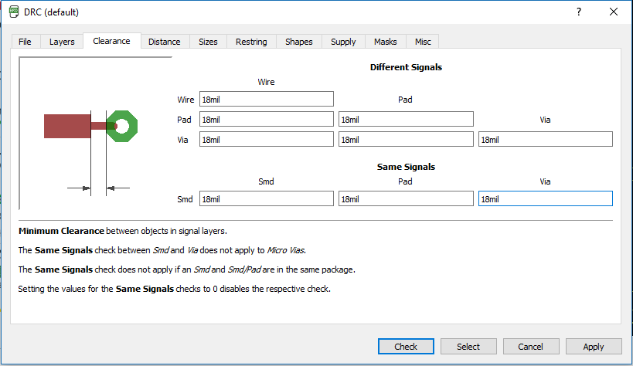Click the clearance diagram illustration
This screenshot has width=633, height=366.
pos(96,134)
